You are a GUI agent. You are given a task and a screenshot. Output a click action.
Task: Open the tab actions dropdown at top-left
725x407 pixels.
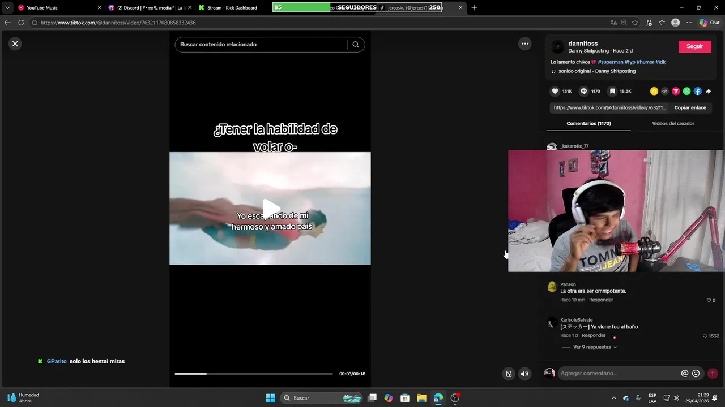click(x=7, y=8)
